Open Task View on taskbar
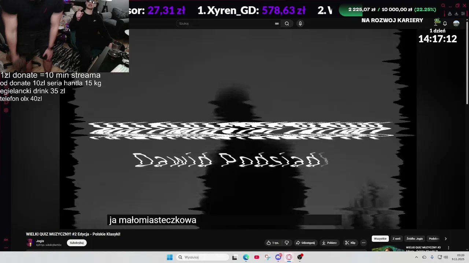This screenshot has width=469, height=263. 235,257
